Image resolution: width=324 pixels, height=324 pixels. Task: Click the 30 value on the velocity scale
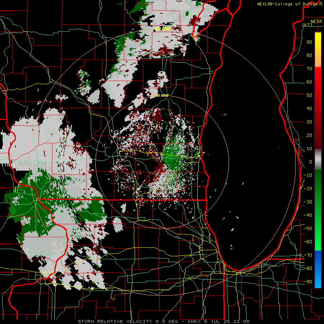[x=309, y=122]
